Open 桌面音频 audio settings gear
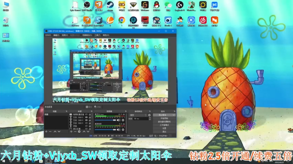Viewport: 293px width, 164px height. coord(123,130)
